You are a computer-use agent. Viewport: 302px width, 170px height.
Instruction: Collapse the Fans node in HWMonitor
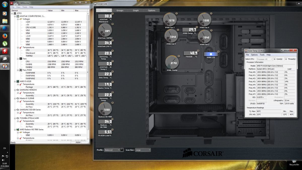(18, 59)
